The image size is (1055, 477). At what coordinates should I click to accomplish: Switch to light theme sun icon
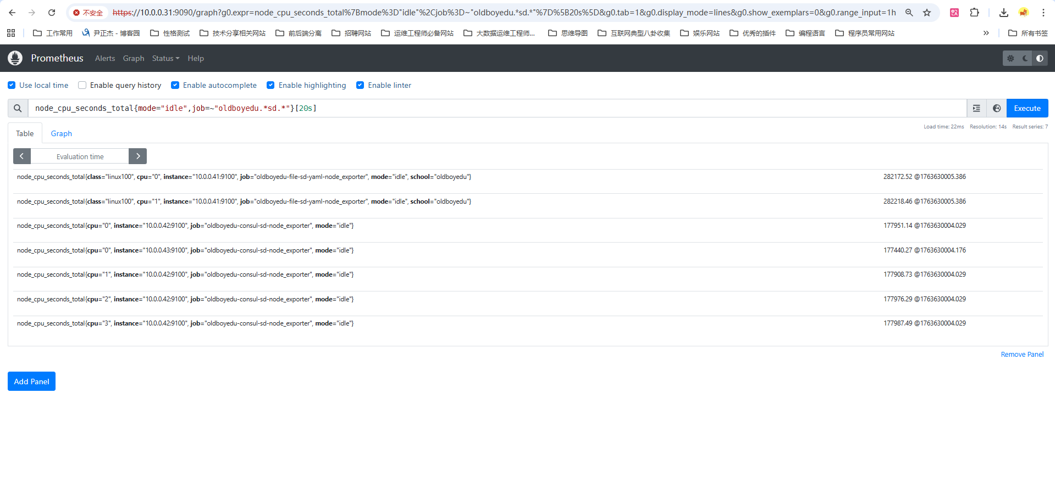coord(1010,58)
